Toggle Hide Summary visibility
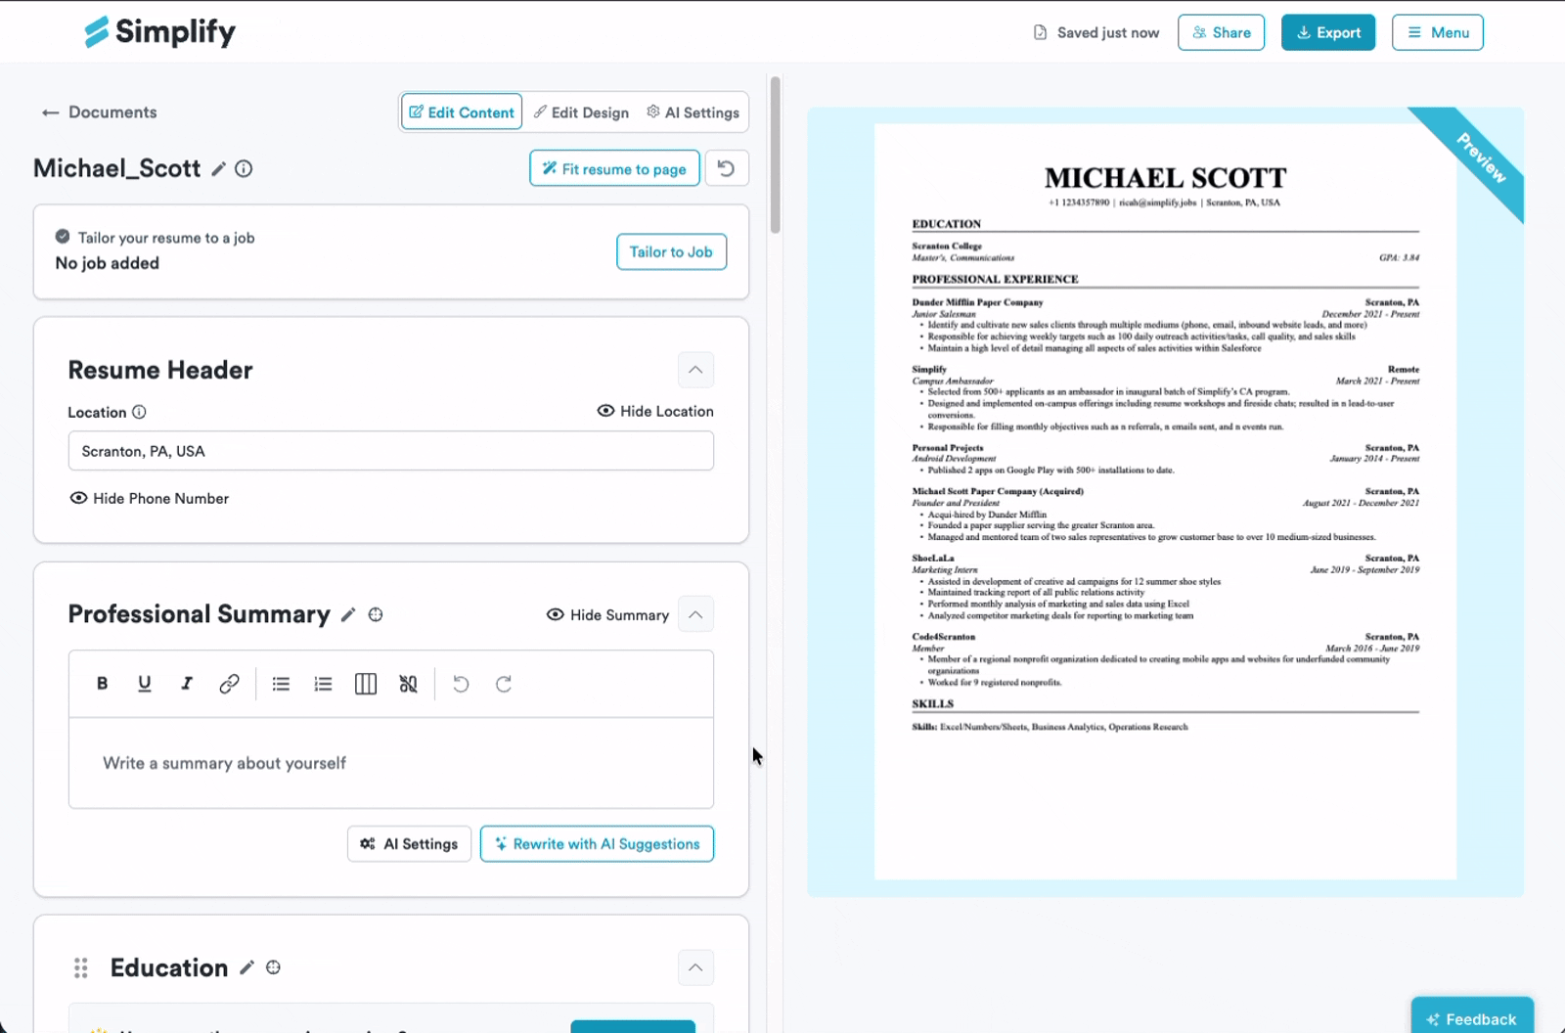The height and width of the screenshot is (1033, 1565). (607, 614)
